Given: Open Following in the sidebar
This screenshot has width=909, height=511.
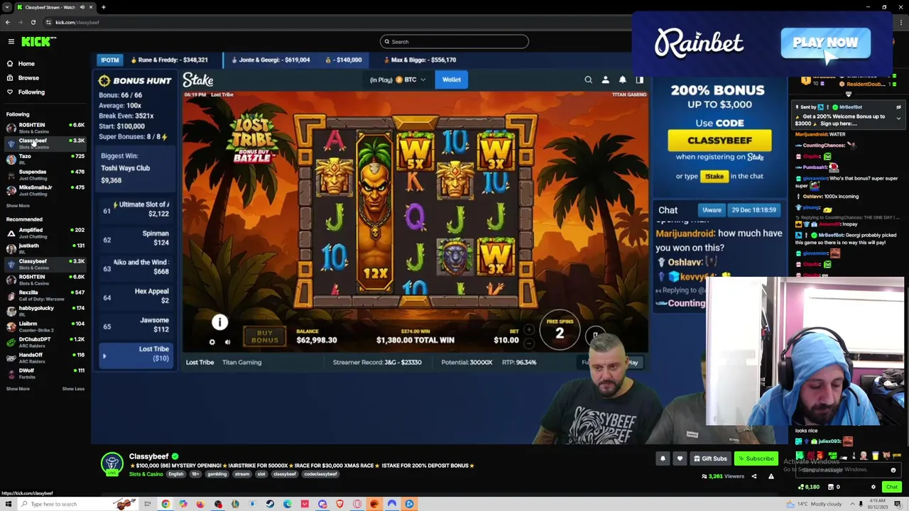Looking at the screenshot, I should tap(31, 92).
